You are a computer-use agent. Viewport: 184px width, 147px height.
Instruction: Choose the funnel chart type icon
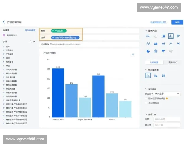point(163,51)
